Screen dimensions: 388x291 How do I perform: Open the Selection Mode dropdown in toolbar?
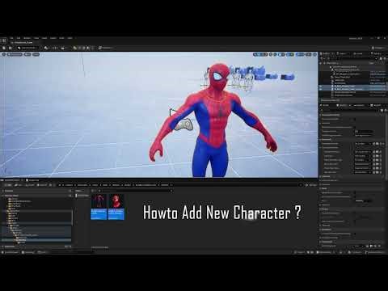pos(27,48)
